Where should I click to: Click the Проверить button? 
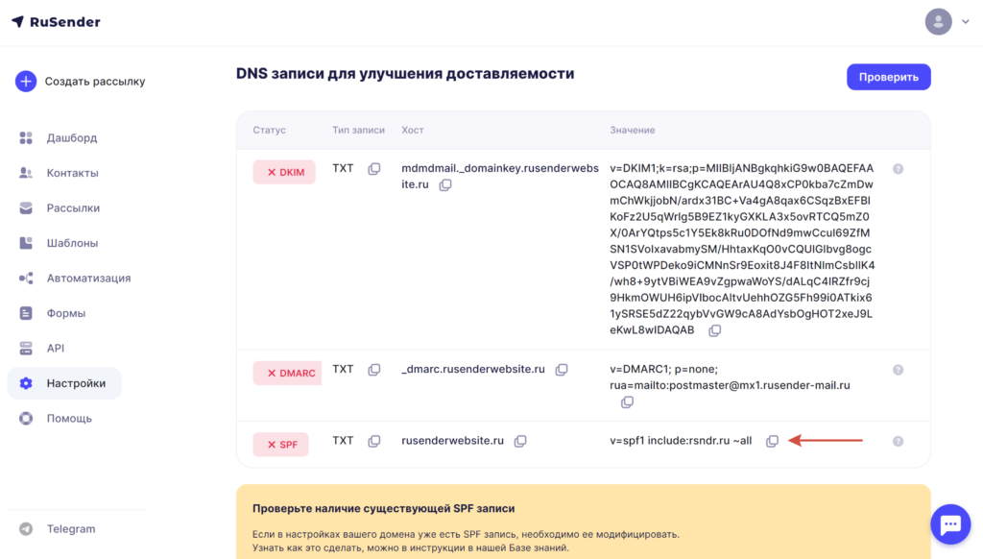point(888,77)
